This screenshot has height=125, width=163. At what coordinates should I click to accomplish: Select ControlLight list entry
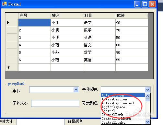(x=123, y=122)
